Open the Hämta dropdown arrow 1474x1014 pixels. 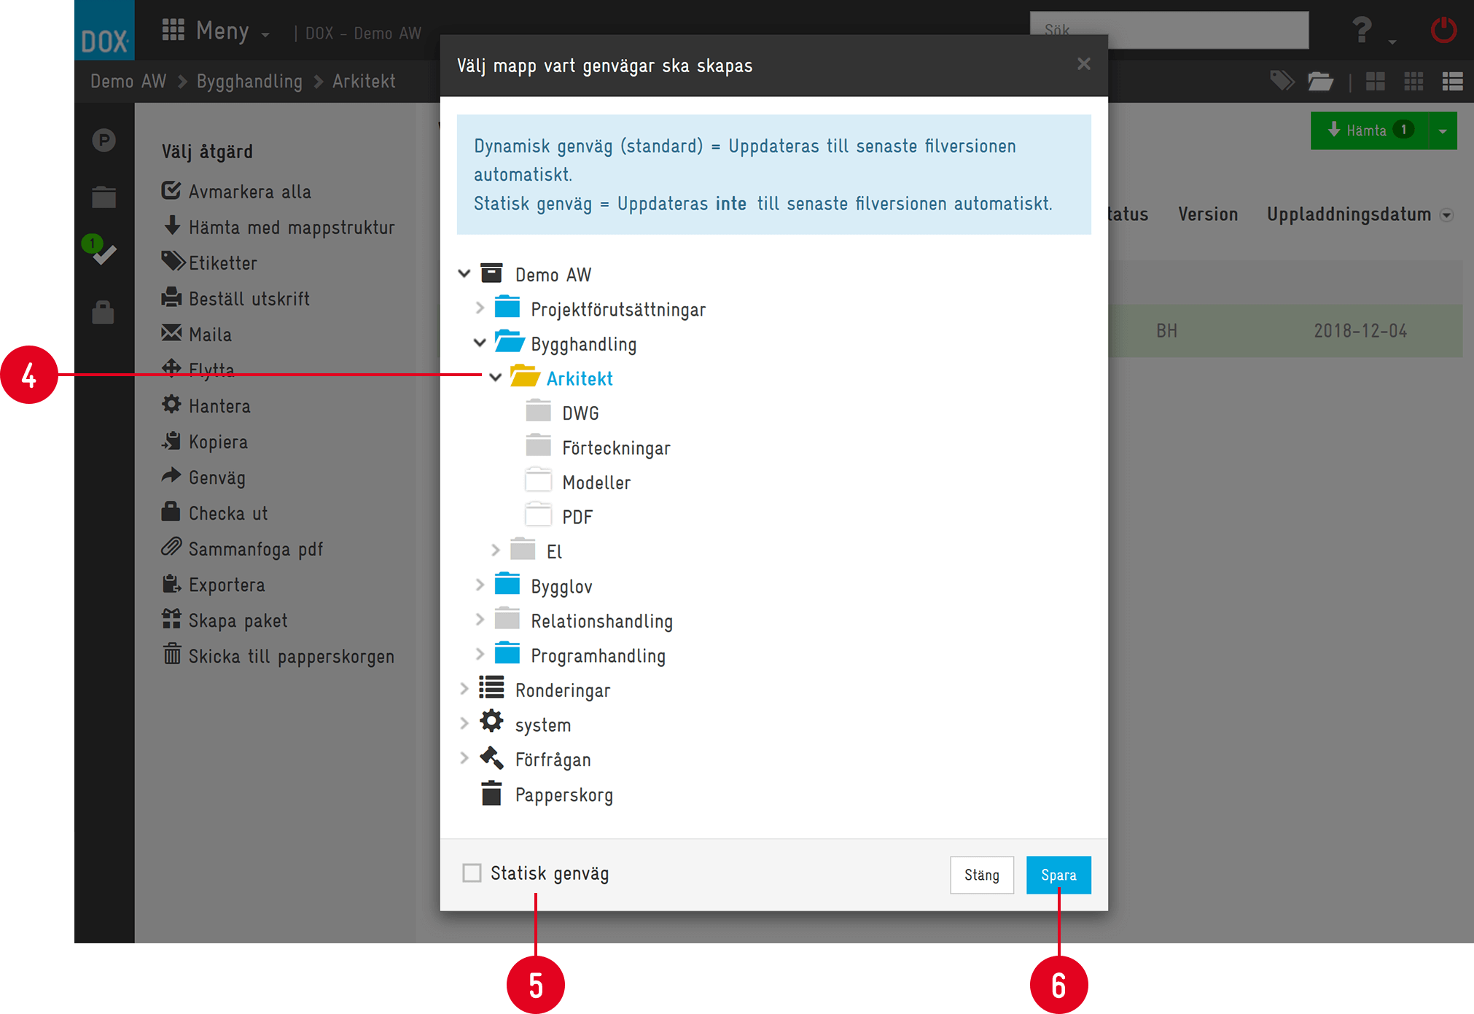[1442, 131]
